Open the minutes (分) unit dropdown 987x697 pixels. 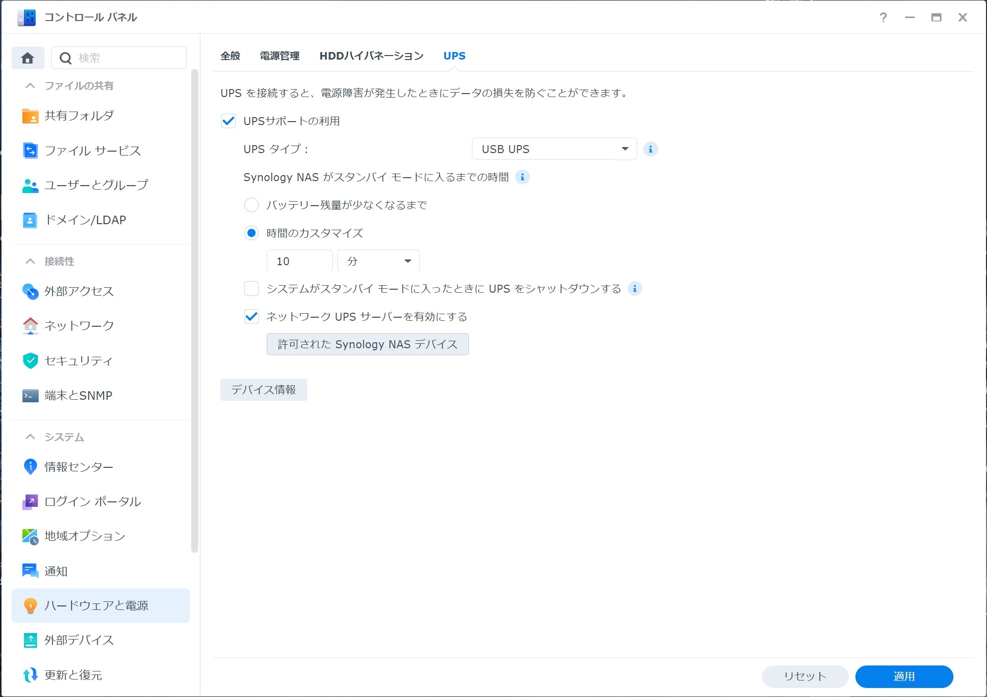click(x=378, y=261)
